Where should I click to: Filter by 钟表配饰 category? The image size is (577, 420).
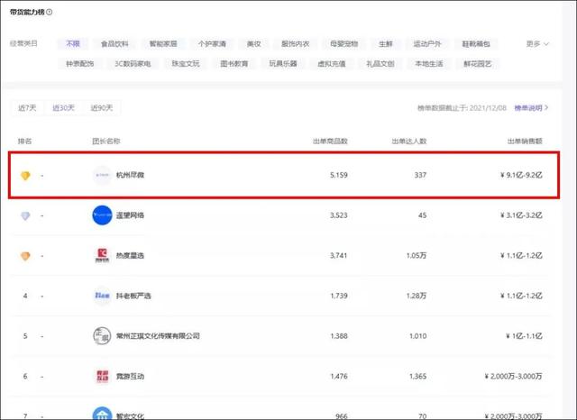80,64
